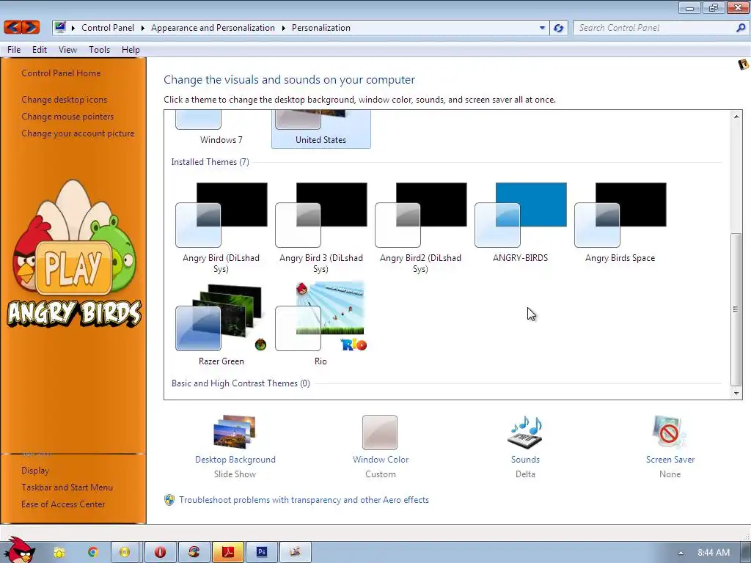Expand arrow after Control Panel breadcrumb

click(142, 28)
